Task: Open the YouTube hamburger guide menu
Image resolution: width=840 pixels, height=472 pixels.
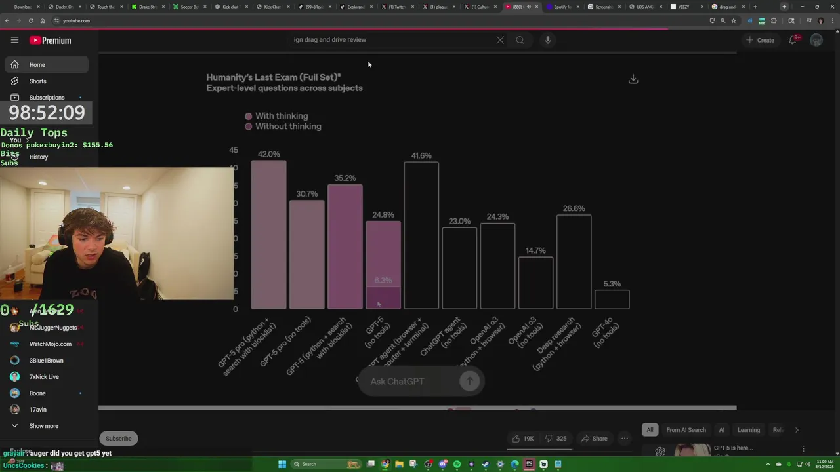Action: click(x=14, y=40)
